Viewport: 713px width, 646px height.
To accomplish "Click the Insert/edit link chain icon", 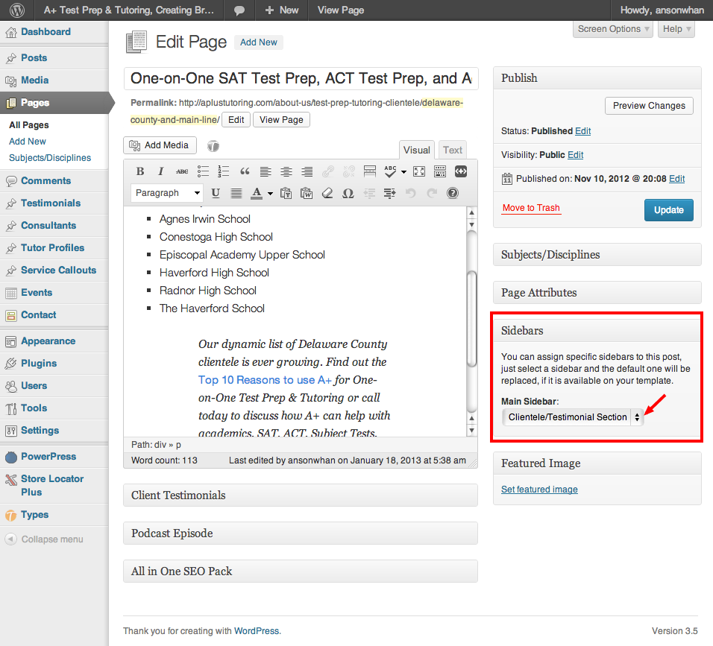I will click(x=328, y=171).
